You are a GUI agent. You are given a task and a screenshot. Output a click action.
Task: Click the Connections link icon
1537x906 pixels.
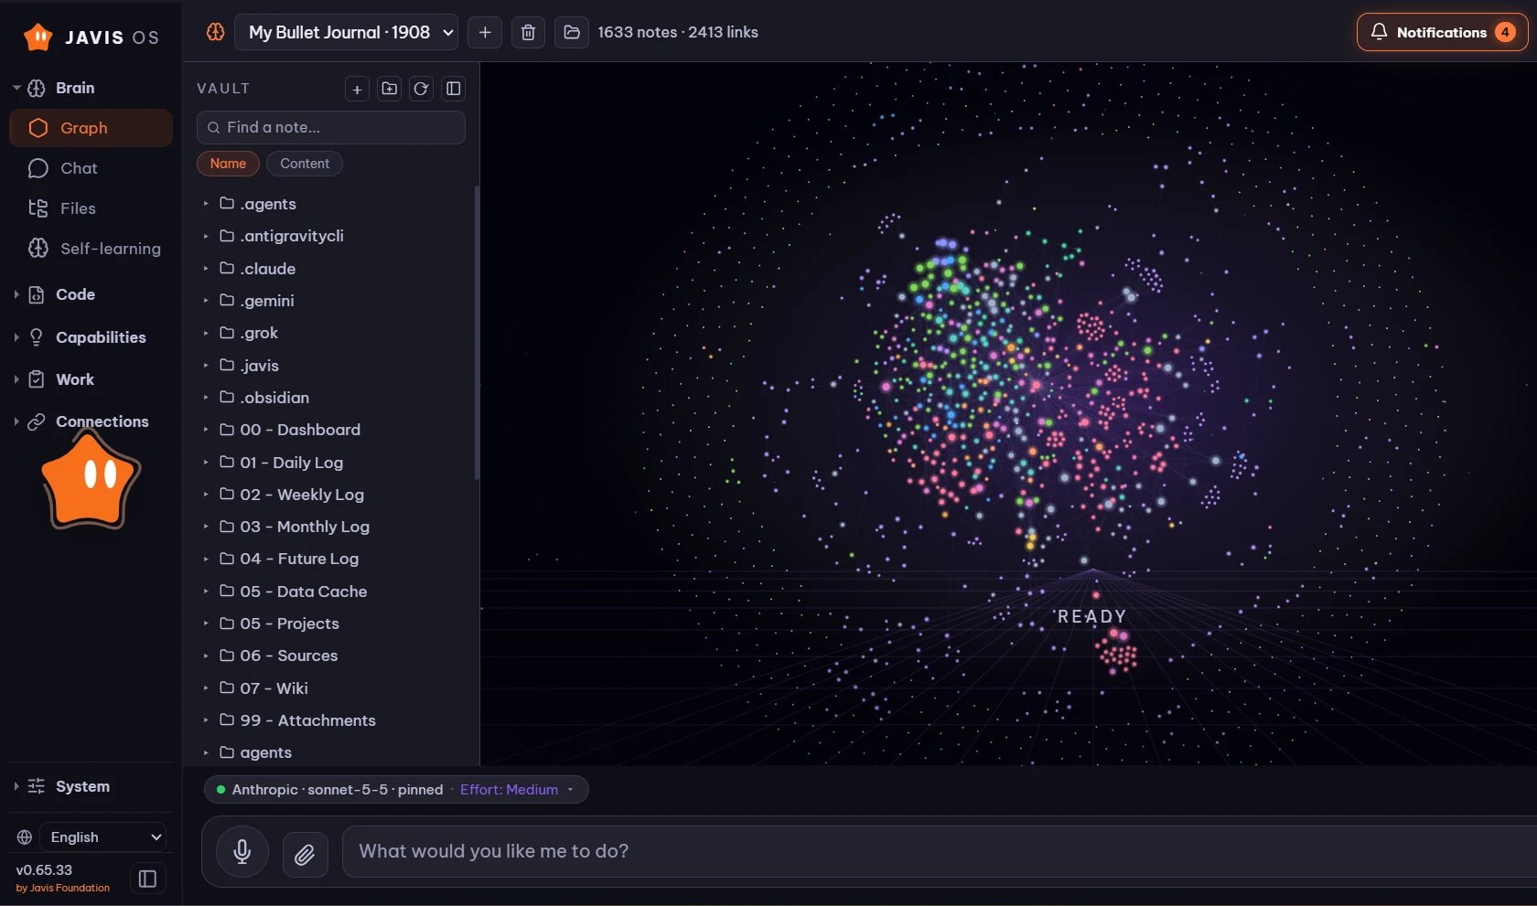pyautogui.click(x=37, y=421)
